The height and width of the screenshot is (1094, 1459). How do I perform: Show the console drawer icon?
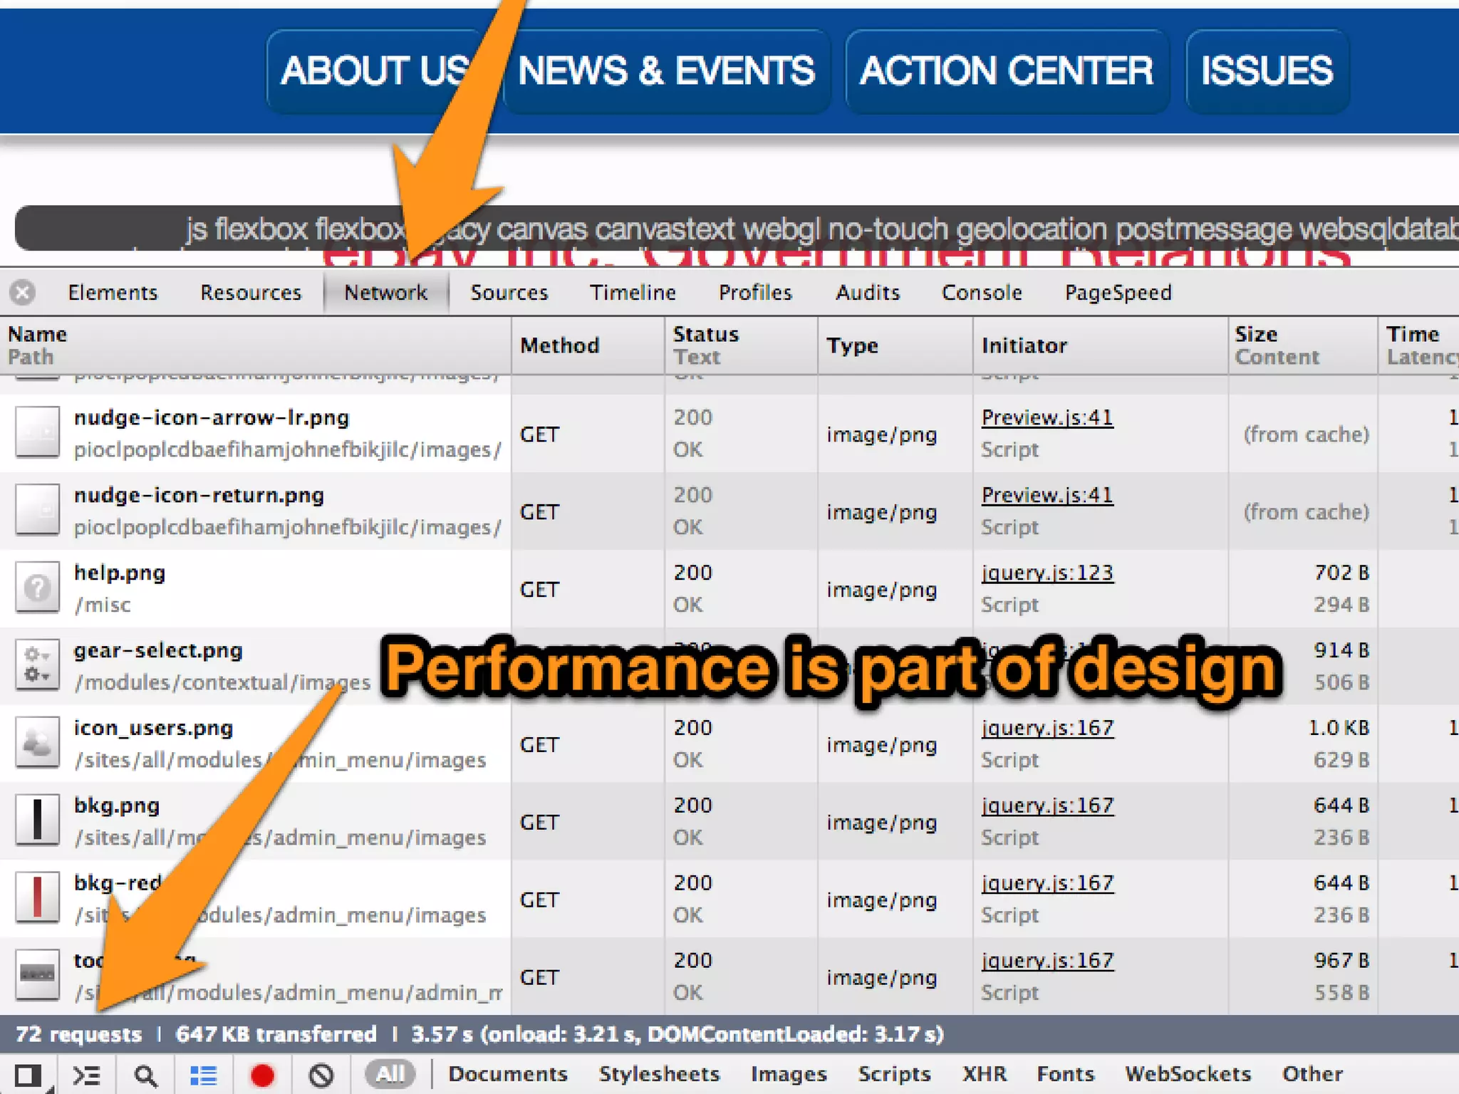(87, 1075)
